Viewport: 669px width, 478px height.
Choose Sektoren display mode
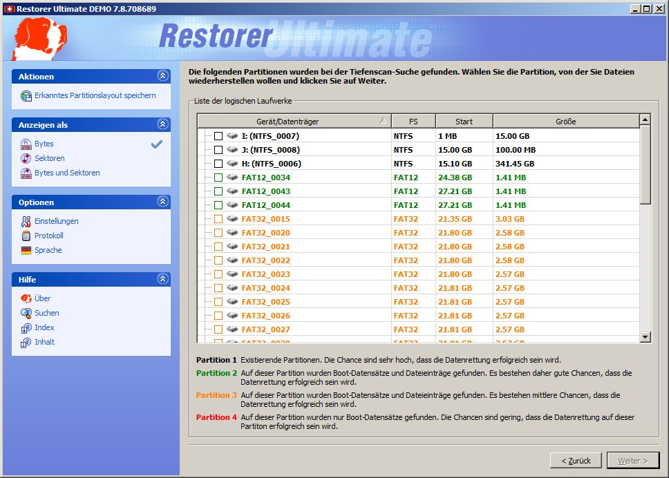tap(50, 159)
